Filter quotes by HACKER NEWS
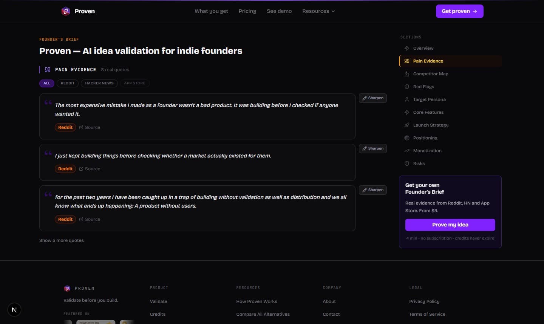Screen dimensions: 544x324 99,83
